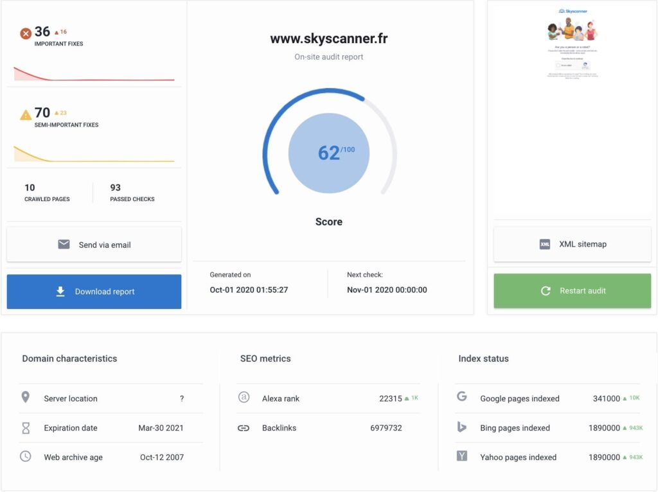Click the CRAWLED PAGES label
Screen dimensions: 658x492
(47, 199)
